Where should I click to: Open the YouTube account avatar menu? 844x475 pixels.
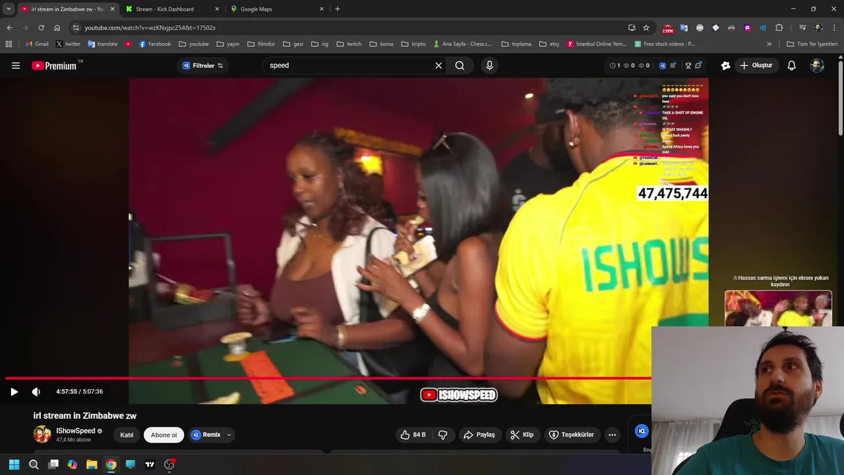[x=817, y=65]
